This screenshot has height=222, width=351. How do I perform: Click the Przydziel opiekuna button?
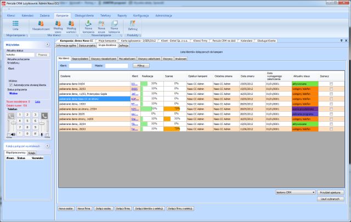tap(330, 192)
